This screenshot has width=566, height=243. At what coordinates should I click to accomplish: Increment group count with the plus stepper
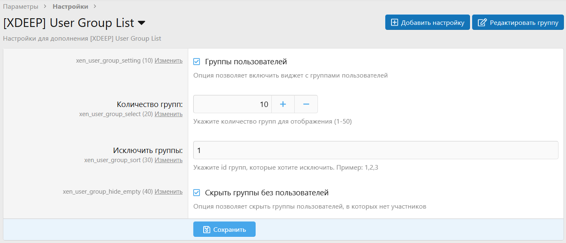click(283, 104)
